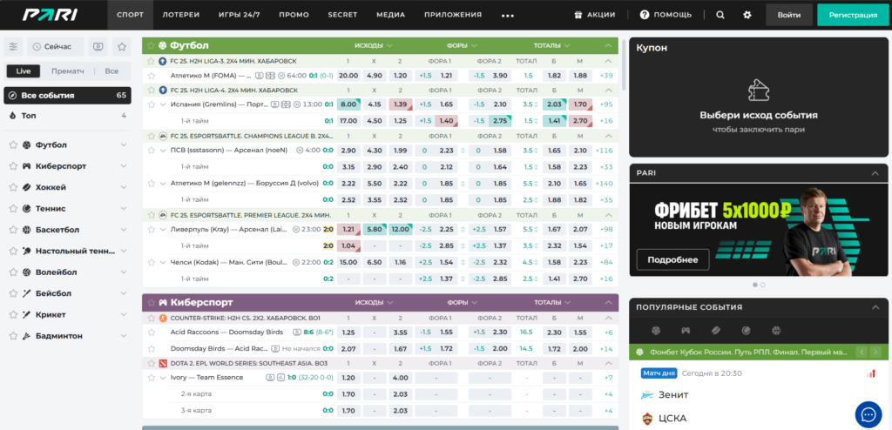Open the Промо menu
The height and width of the screenshot is (430, 892).
click(x=294, y=15)
